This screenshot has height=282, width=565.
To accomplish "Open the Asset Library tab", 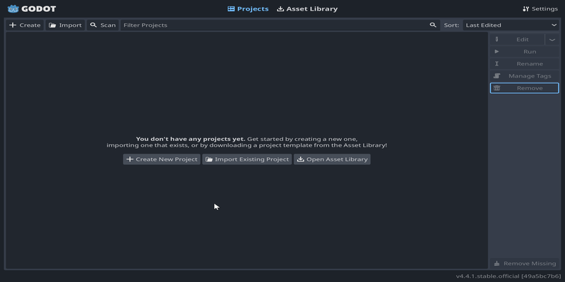I will coord(307,9).
